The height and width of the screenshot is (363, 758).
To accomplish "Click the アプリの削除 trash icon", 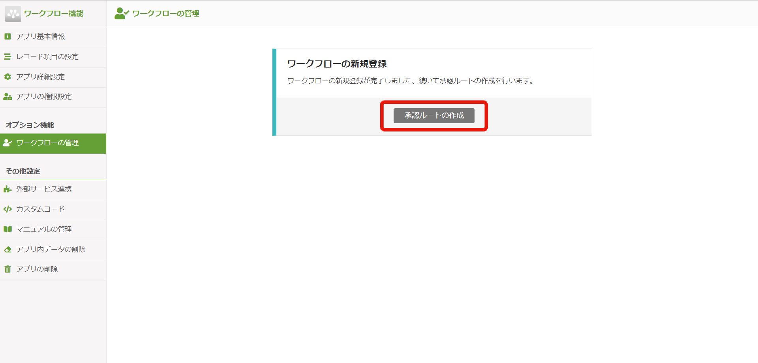I will [8, 269].
